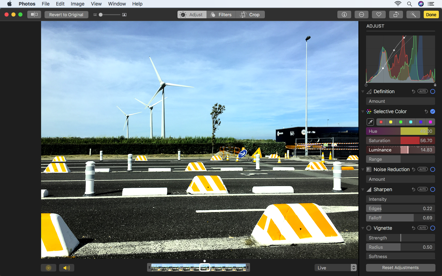
Task: Favorite the photo with the heart icon
Action: pos(379,14)
